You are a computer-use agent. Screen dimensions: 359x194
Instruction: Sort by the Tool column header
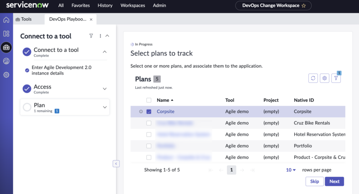[x=230, y=100]
